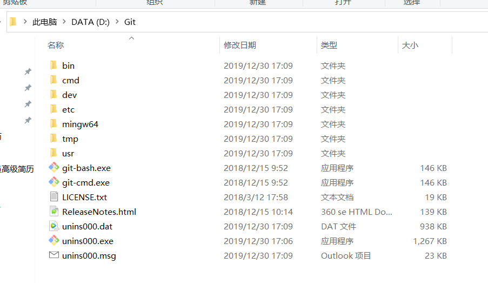
Task: Click 360 se HTML Do... type cell
Action: coord(357,212)
